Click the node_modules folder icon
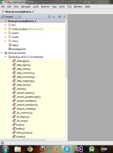 point(10,29)
